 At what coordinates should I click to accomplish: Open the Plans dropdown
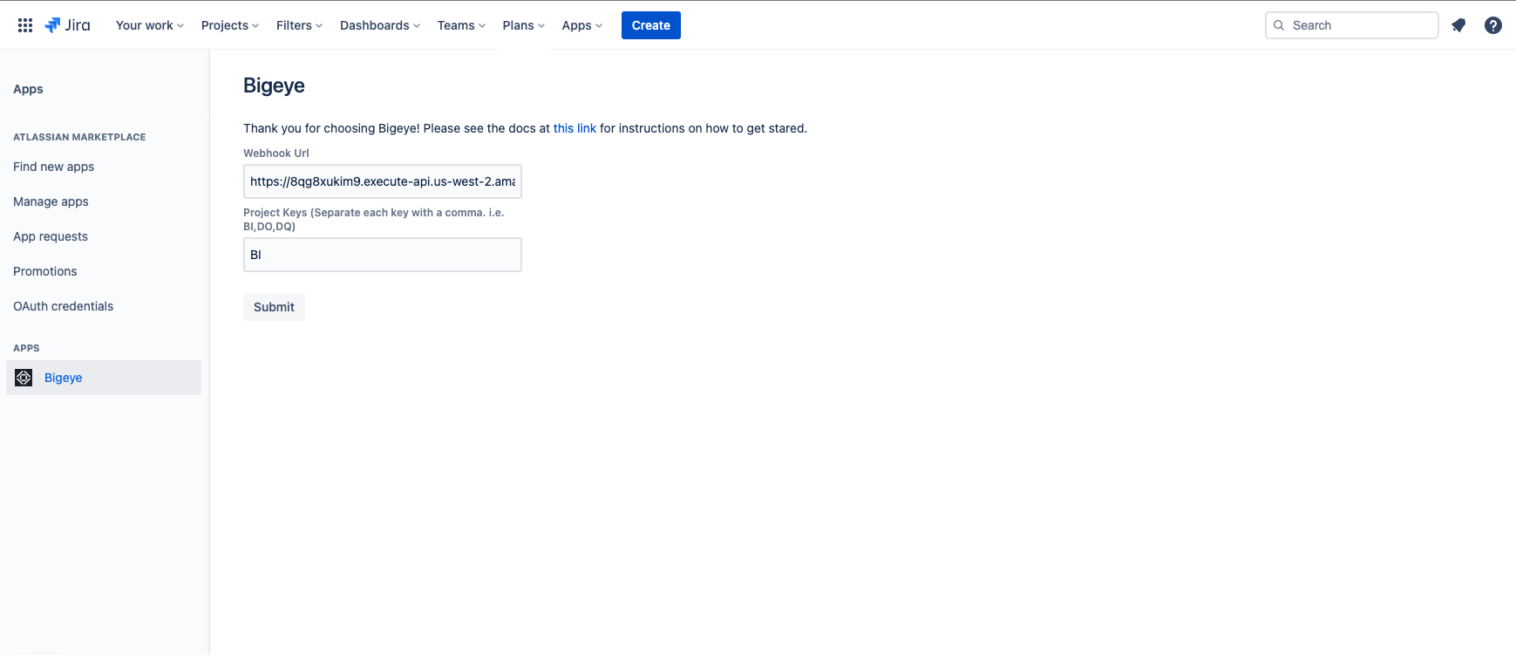pos(524,25)
